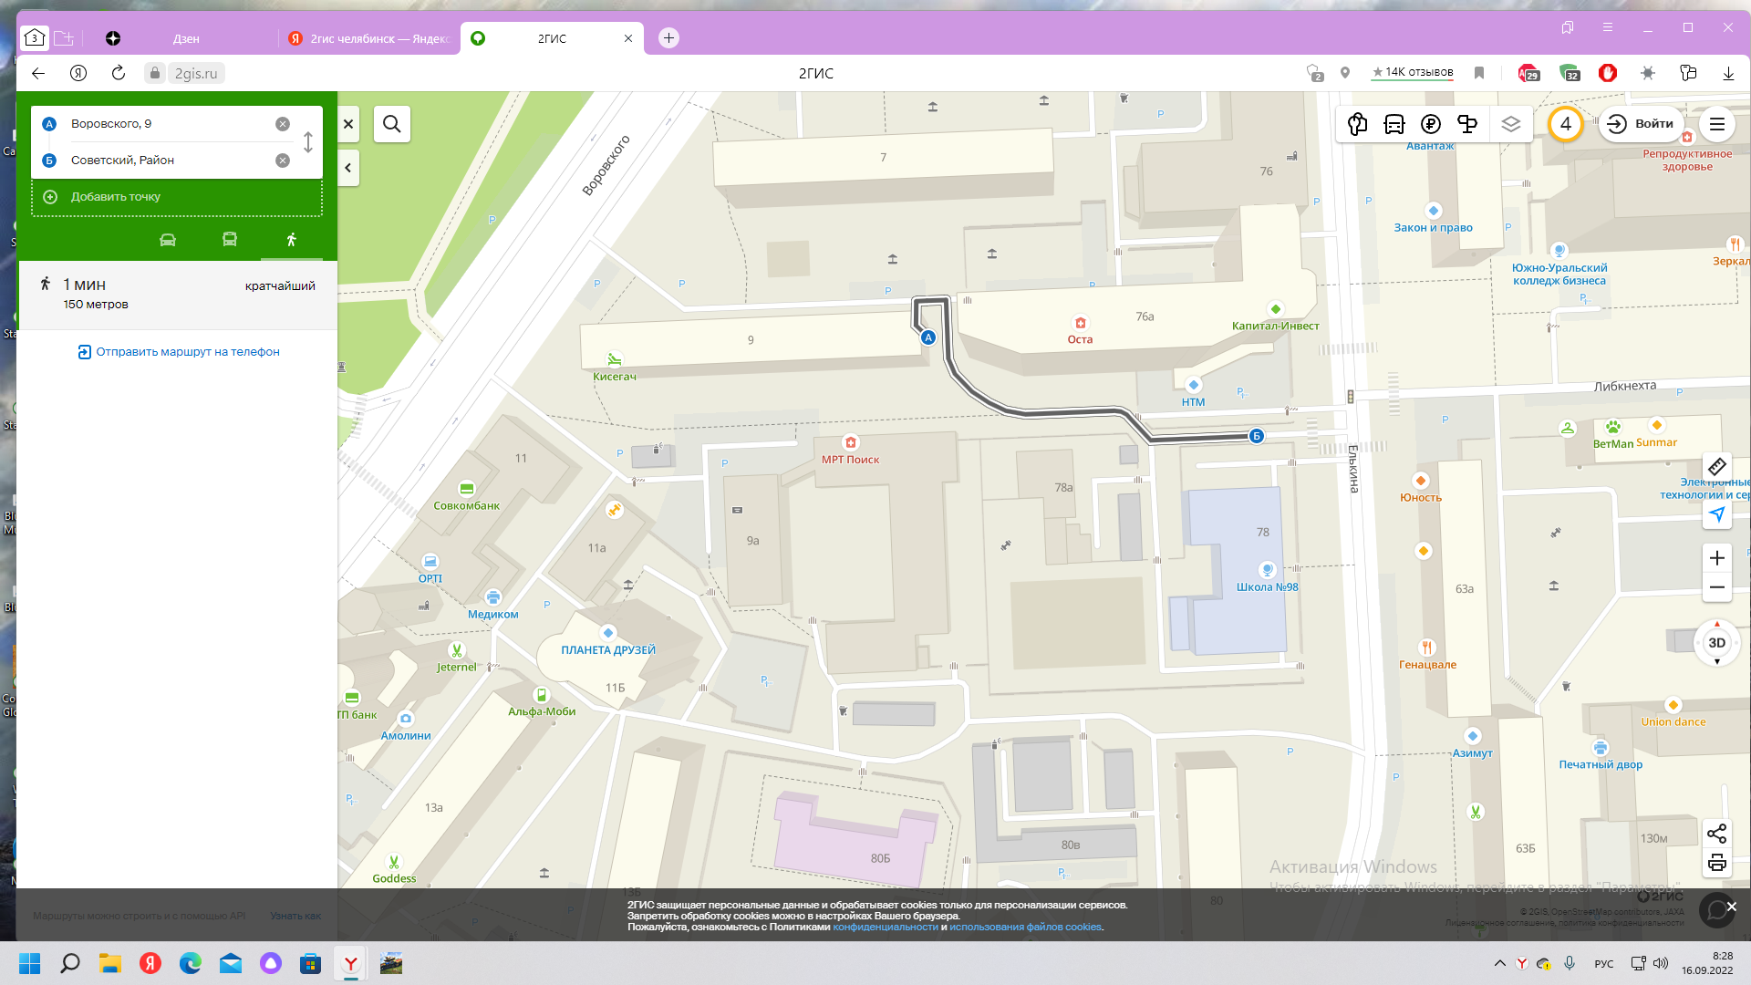
Task: Open the tourist places layer icon
Action: [1358, 124]
